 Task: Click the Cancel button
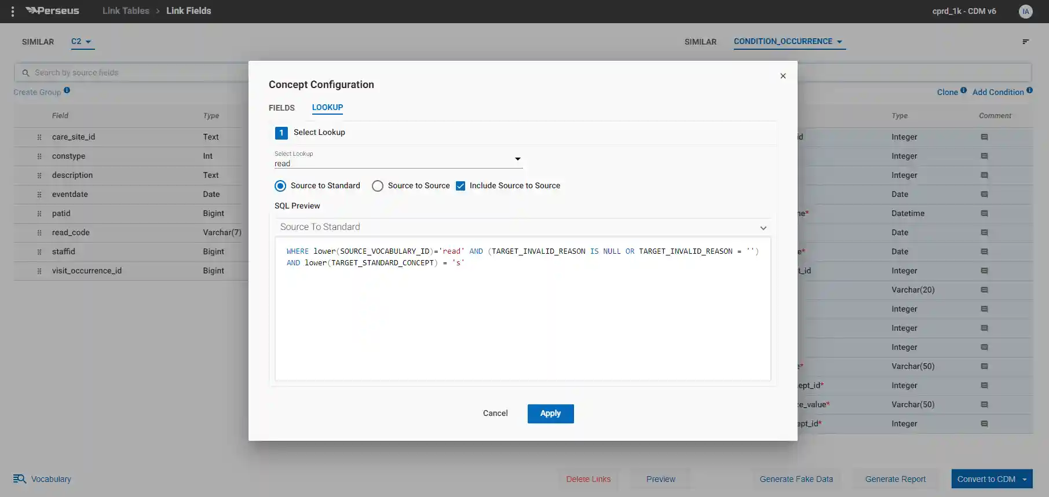495,414
